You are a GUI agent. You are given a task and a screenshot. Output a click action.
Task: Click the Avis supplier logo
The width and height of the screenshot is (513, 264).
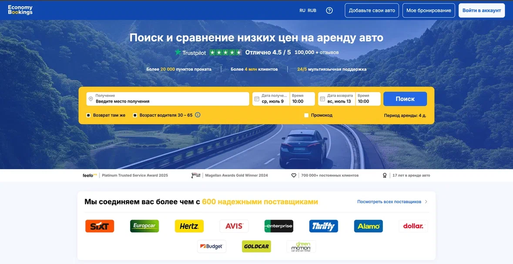(x=234, y=226)
